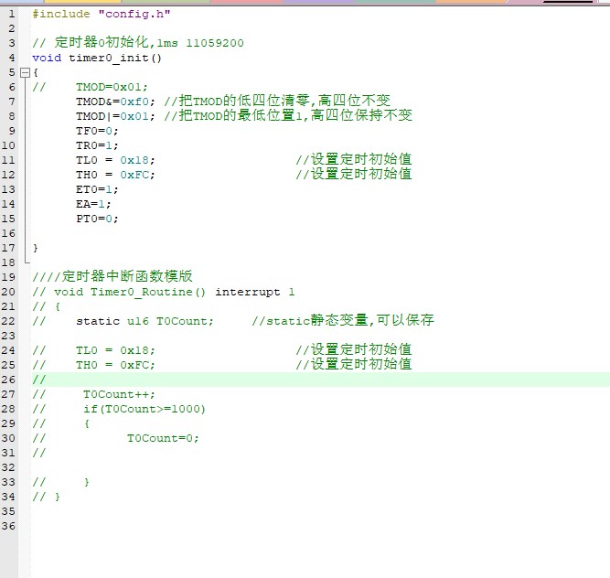The image size is (610, 578).
Task: Click the 'ET0=1;' statement
Action: point(97,189)
